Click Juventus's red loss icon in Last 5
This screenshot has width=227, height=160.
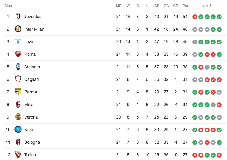[195, 17]
